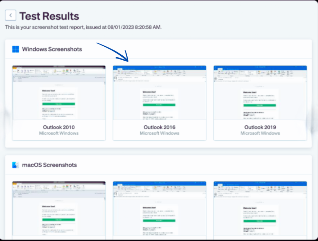Click 'Microsoft Windows' text under Outlook 2019
Image resolution: width=318 pixels, height=241 pixels.
point(260,133)
